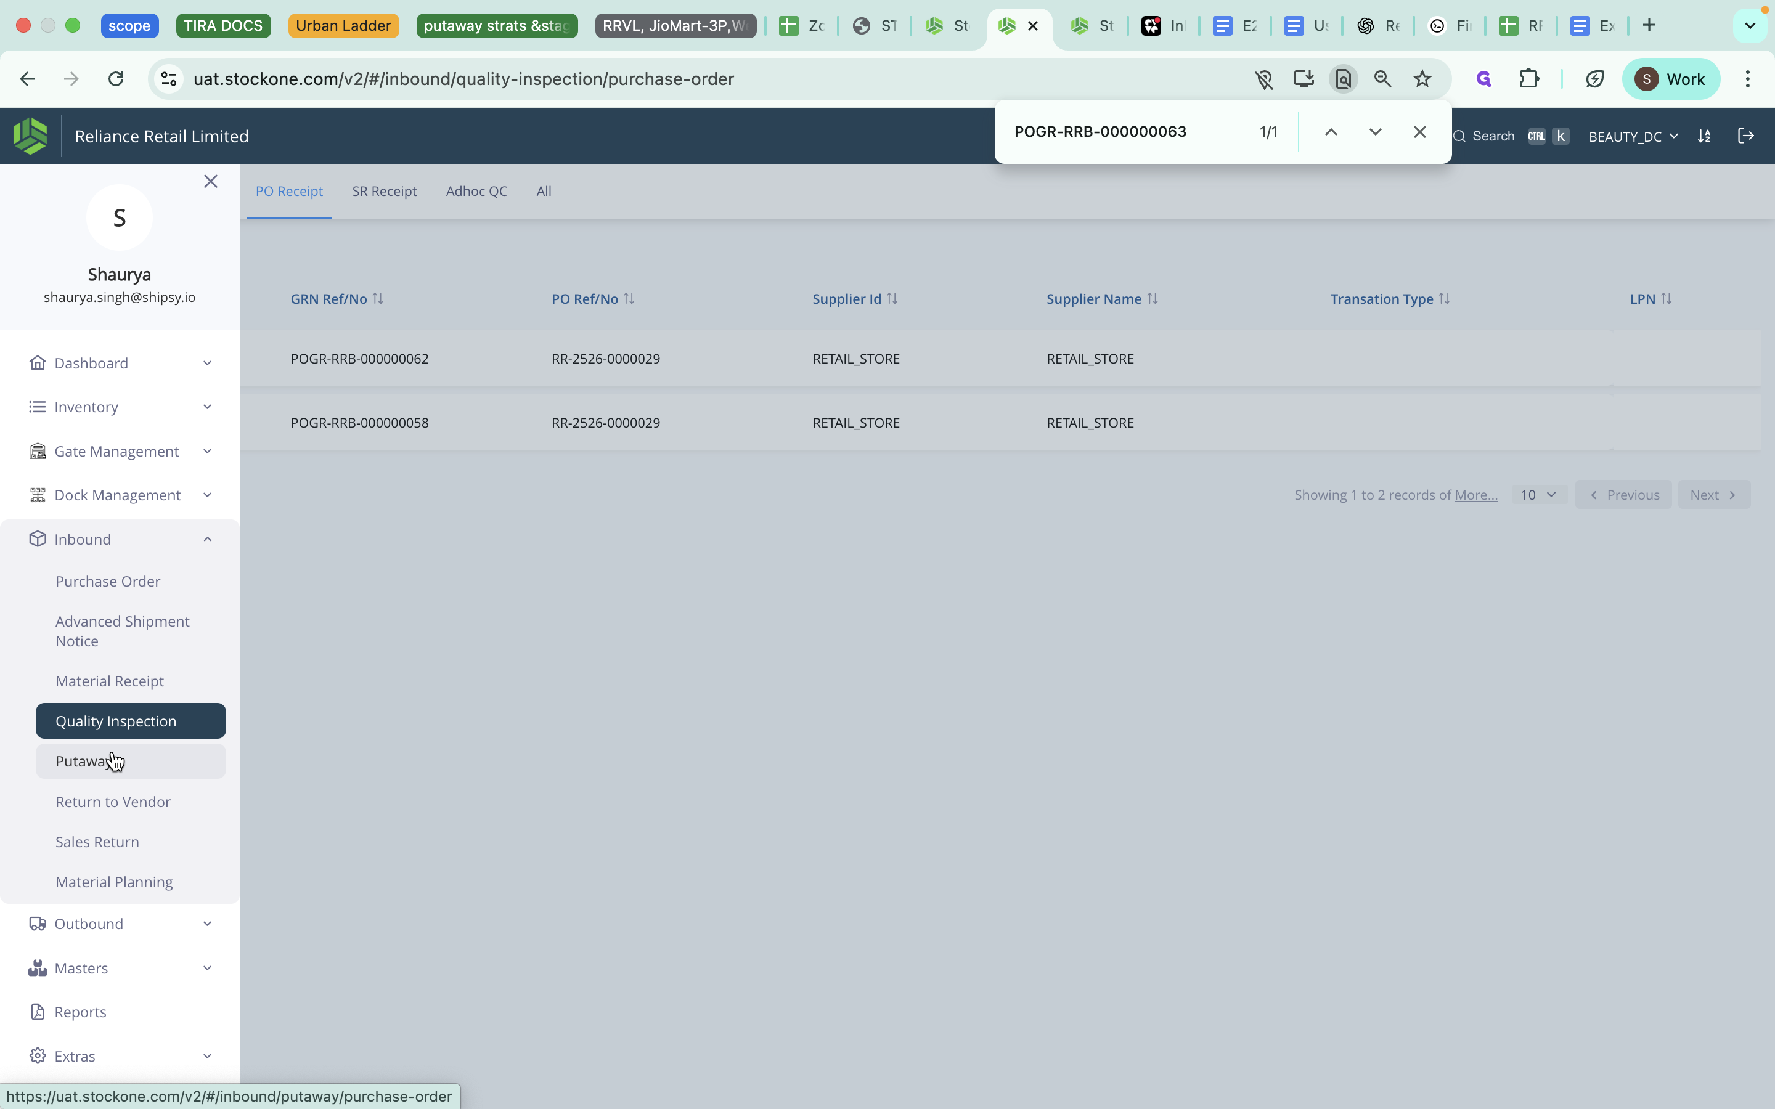This screenshot has height=1109, width=1775.
Task: Click the More... records link
Action: [1475, 495]
